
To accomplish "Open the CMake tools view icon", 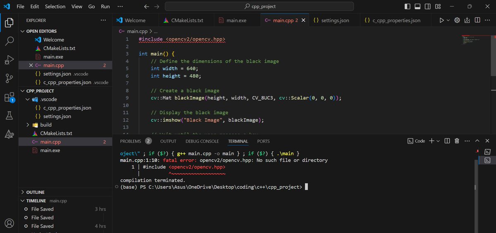I will [x=9, y=134].
